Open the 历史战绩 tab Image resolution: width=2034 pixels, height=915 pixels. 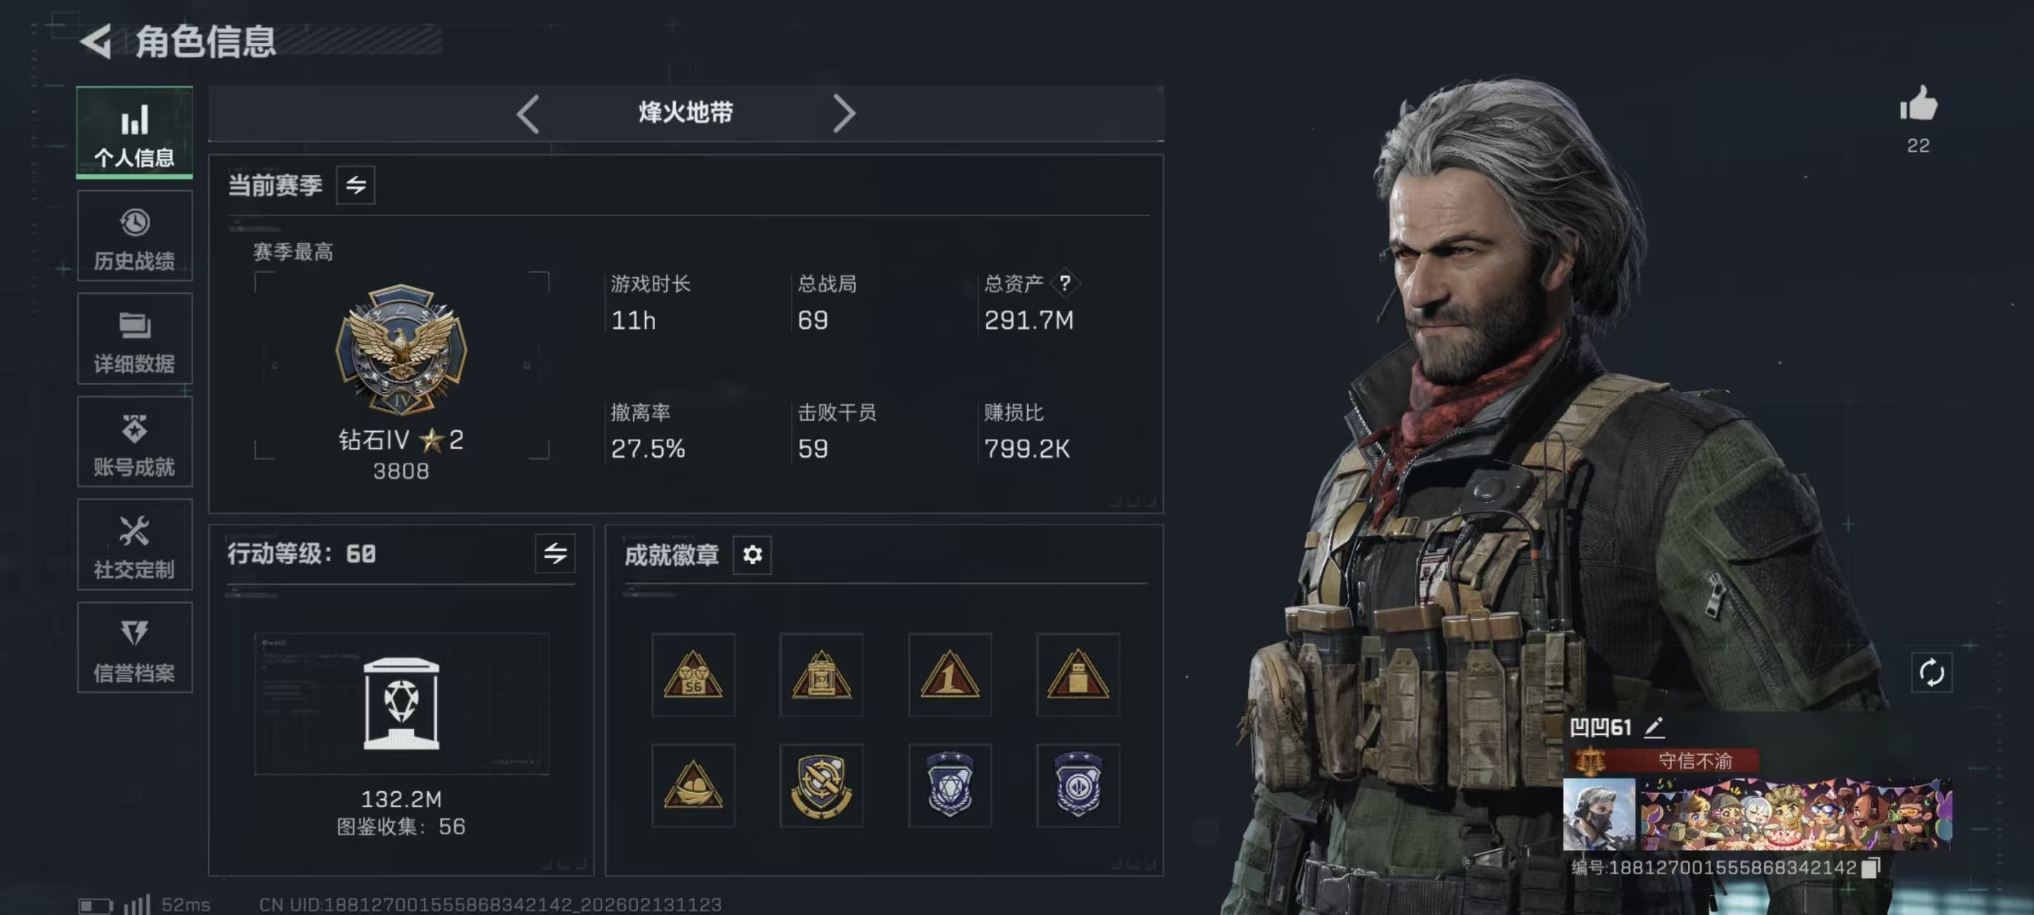(134, 236)
